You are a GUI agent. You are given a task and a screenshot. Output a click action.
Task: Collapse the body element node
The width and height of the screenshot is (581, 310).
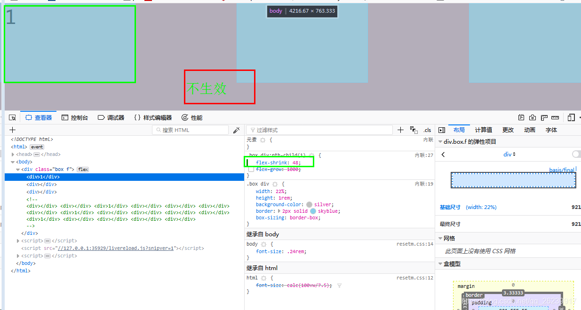[x=13, y=162]
